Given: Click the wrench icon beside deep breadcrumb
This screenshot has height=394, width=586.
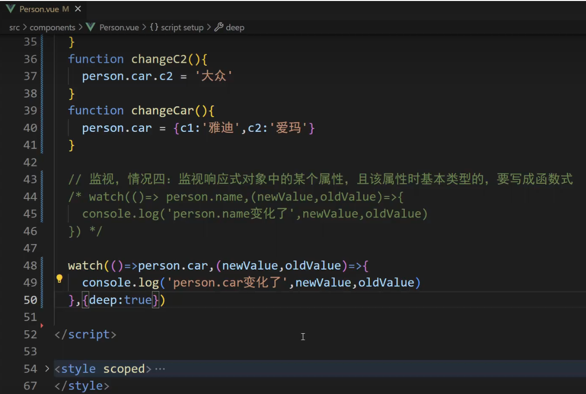Looking at the screenshot, I should pos(219,27).
